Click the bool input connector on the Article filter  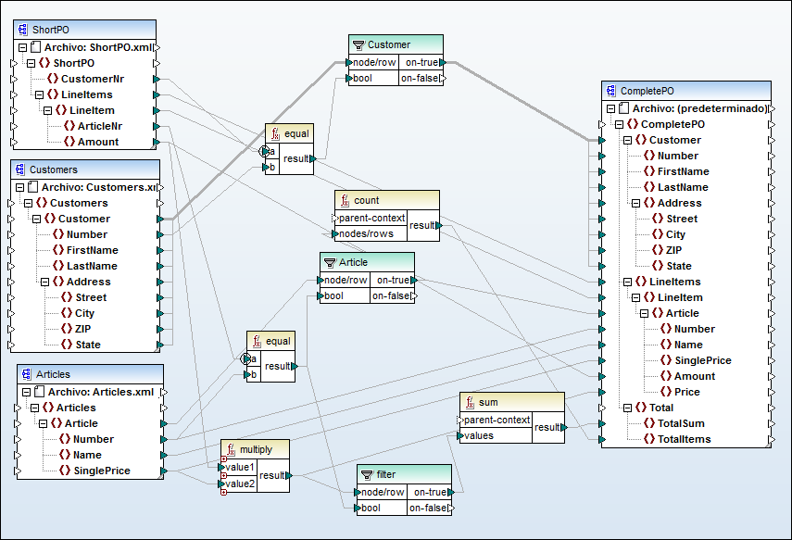pyautogui.click(x=319, y=295)
